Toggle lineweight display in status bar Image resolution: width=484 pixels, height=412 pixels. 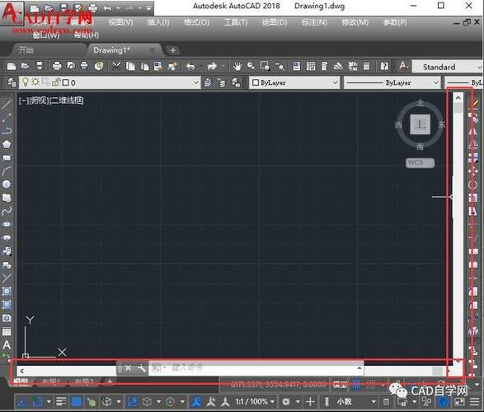61,401
